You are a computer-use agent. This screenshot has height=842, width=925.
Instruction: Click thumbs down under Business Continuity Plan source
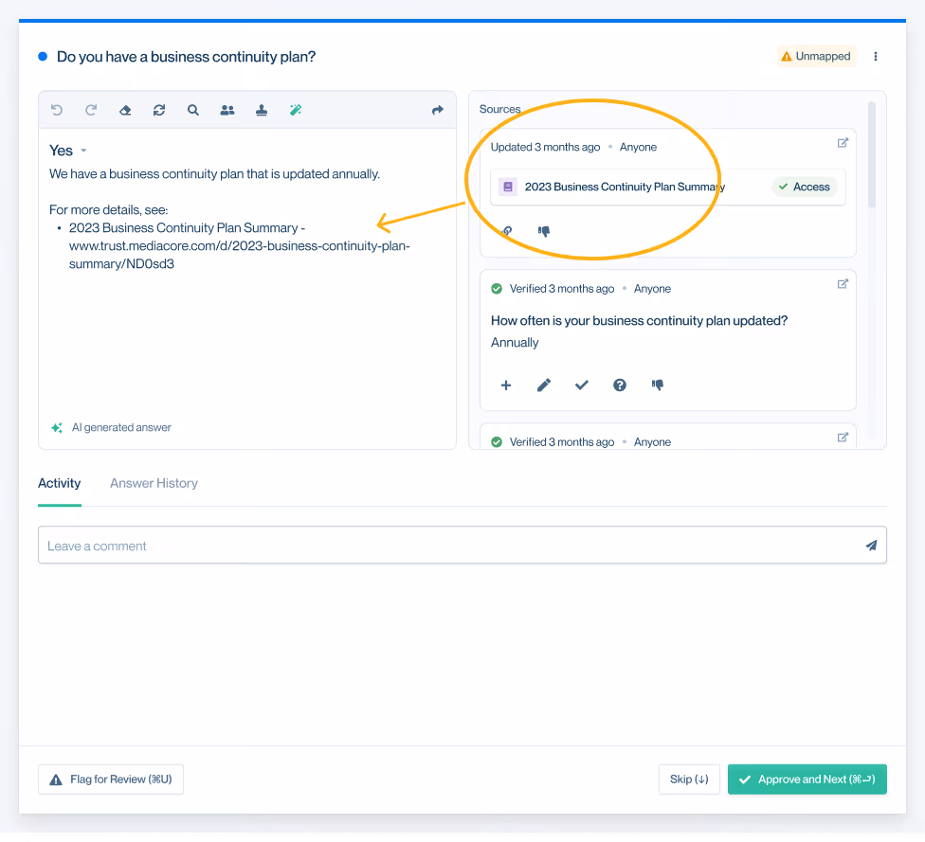[x=544, y=231]
